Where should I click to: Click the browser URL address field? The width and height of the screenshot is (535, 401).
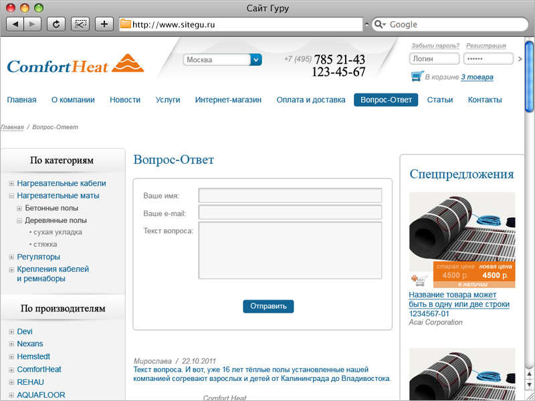(x=241, y=24)
